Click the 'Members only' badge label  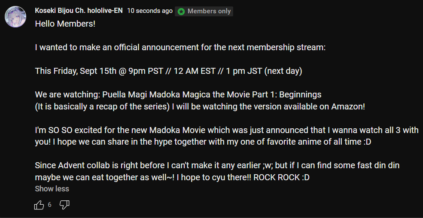coord(209,11)
